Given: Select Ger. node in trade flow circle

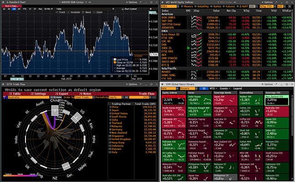Looking at the screenshot, I should (x=66, y=167).
